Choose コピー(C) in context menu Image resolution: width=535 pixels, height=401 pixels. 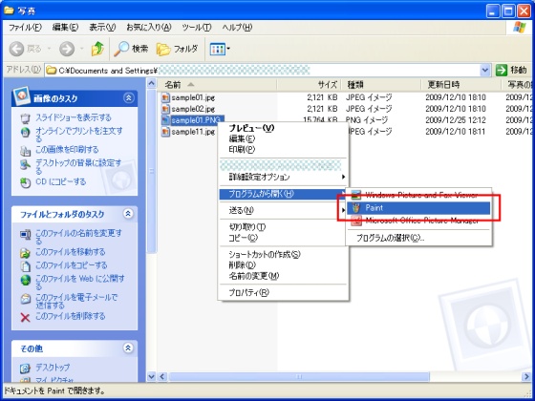pyautogui.click(x=283, y=238)
